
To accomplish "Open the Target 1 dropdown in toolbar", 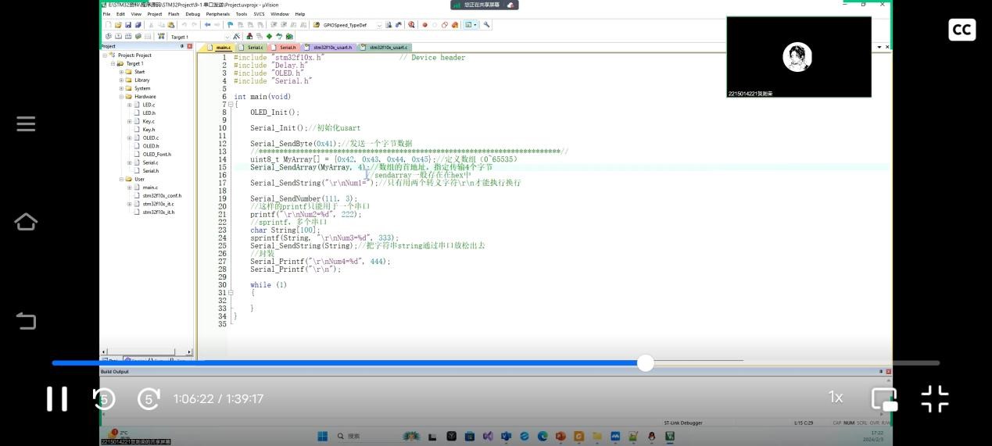I will pos(227,37).
